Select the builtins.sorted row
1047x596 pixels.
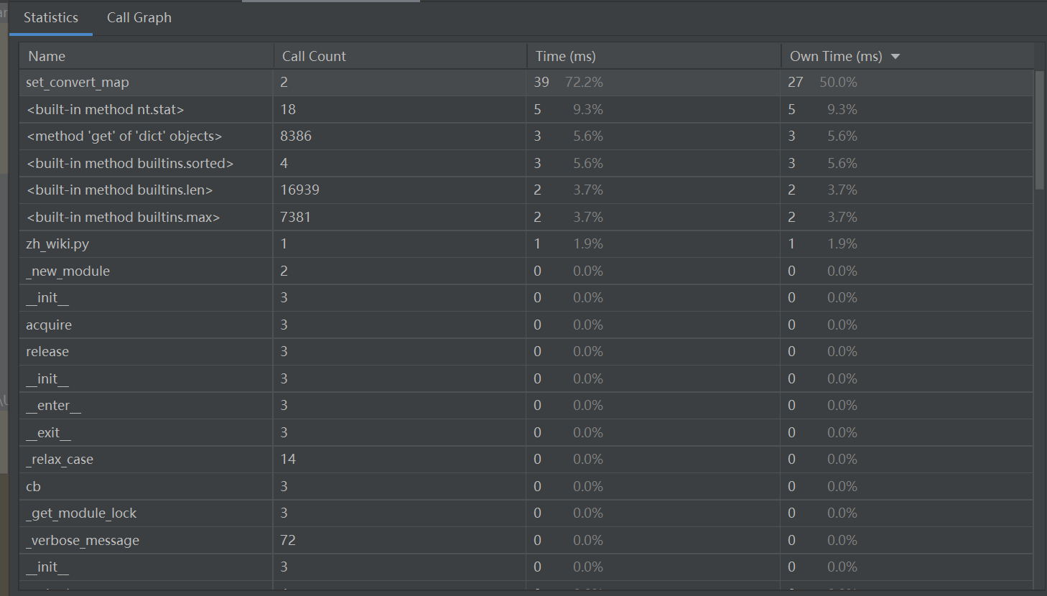pos(130,163)
